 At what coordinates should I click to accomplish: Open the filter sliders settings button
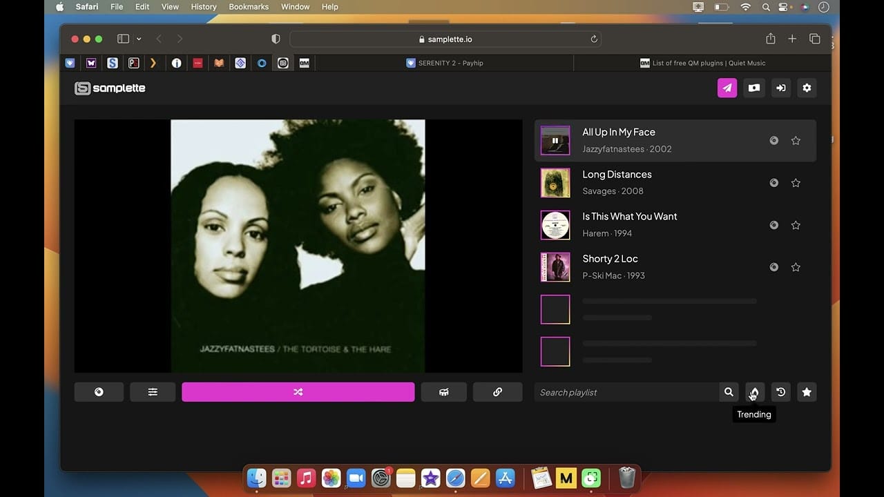[153, 392]
